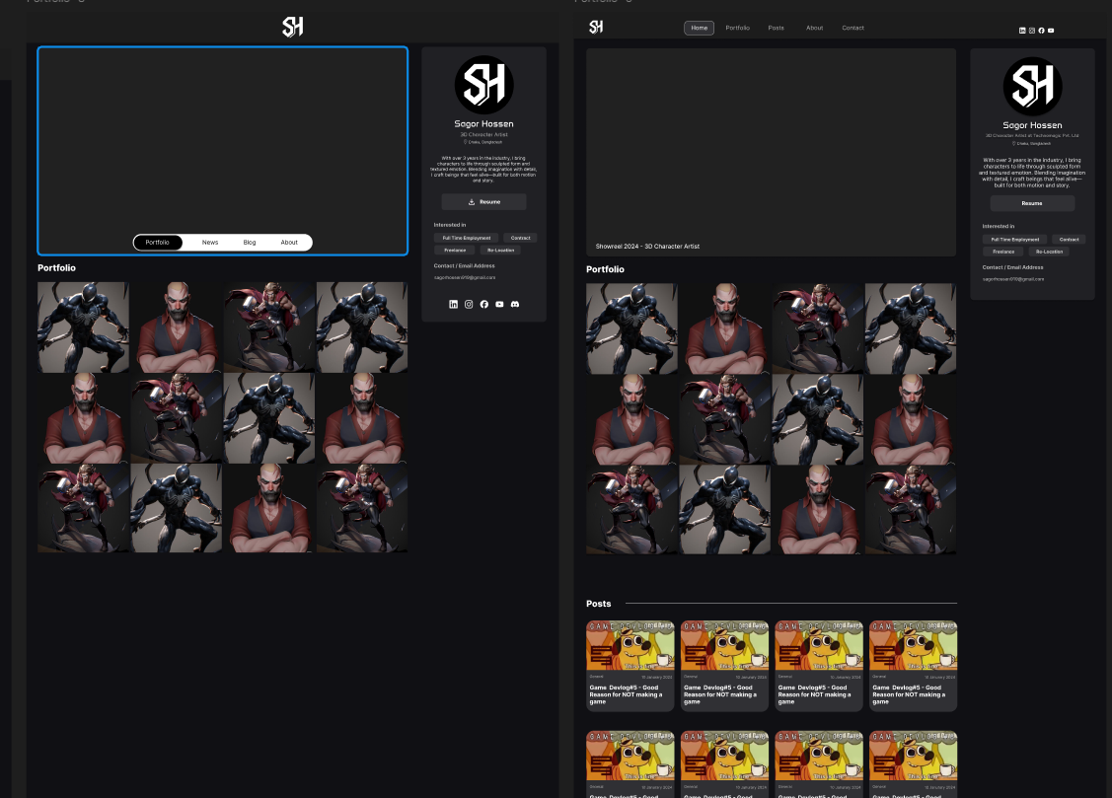Open first Game Devlog#5 card under Posts heading
Viewport: 1112px width, 798px height.
[630, 666]
